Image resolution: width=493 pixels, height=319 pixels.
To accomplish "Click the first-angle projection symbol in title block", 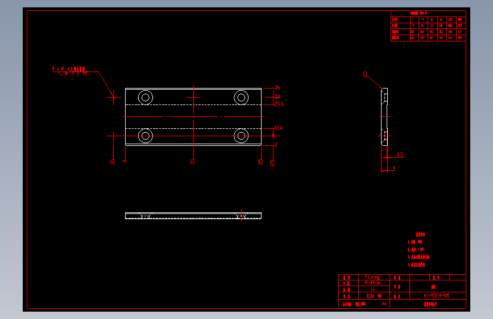I will tap(375, 296).
